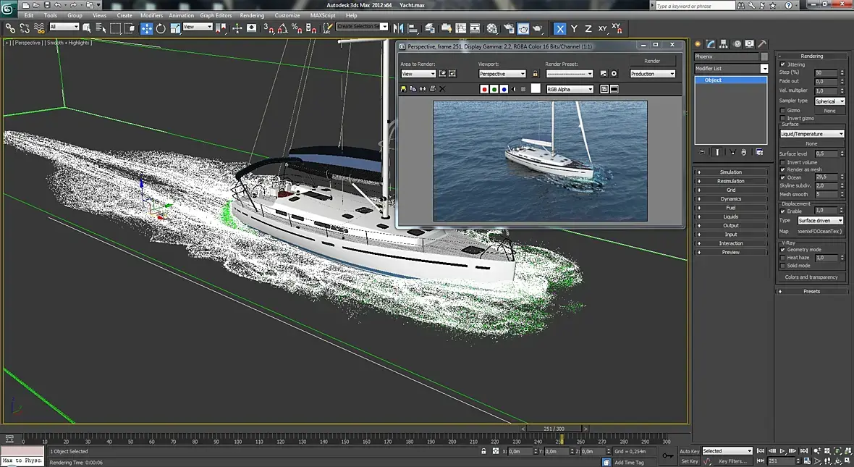The width and height of the screenshot is (854, 467).
Task: Click the red channel toggle in render window
Action: coord(484,89)
